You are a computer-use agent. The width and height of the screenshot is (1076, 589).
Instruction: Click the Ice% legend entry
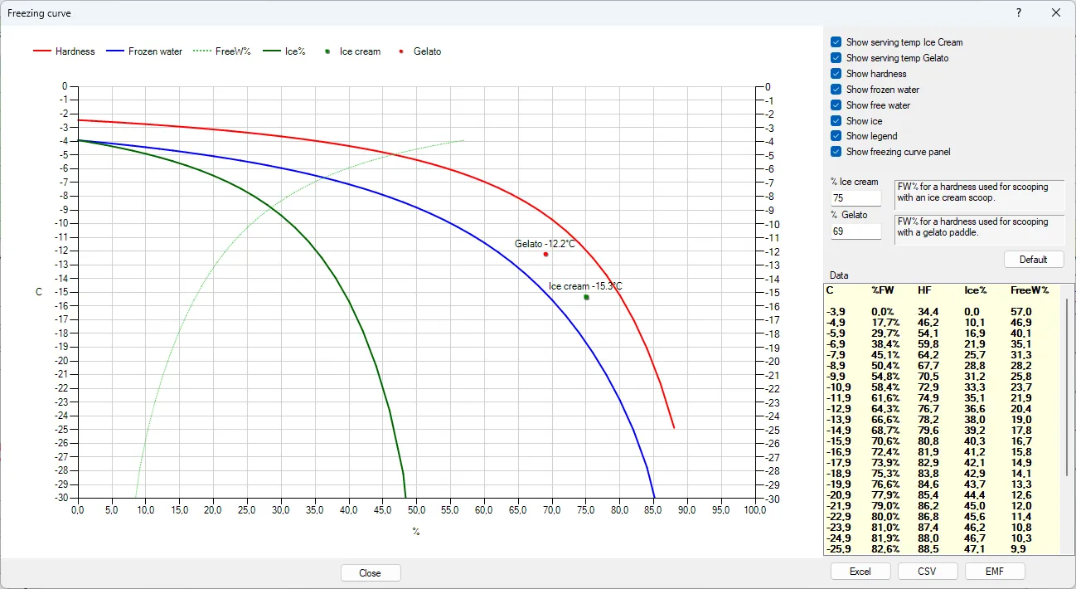[x=284, y=51]
